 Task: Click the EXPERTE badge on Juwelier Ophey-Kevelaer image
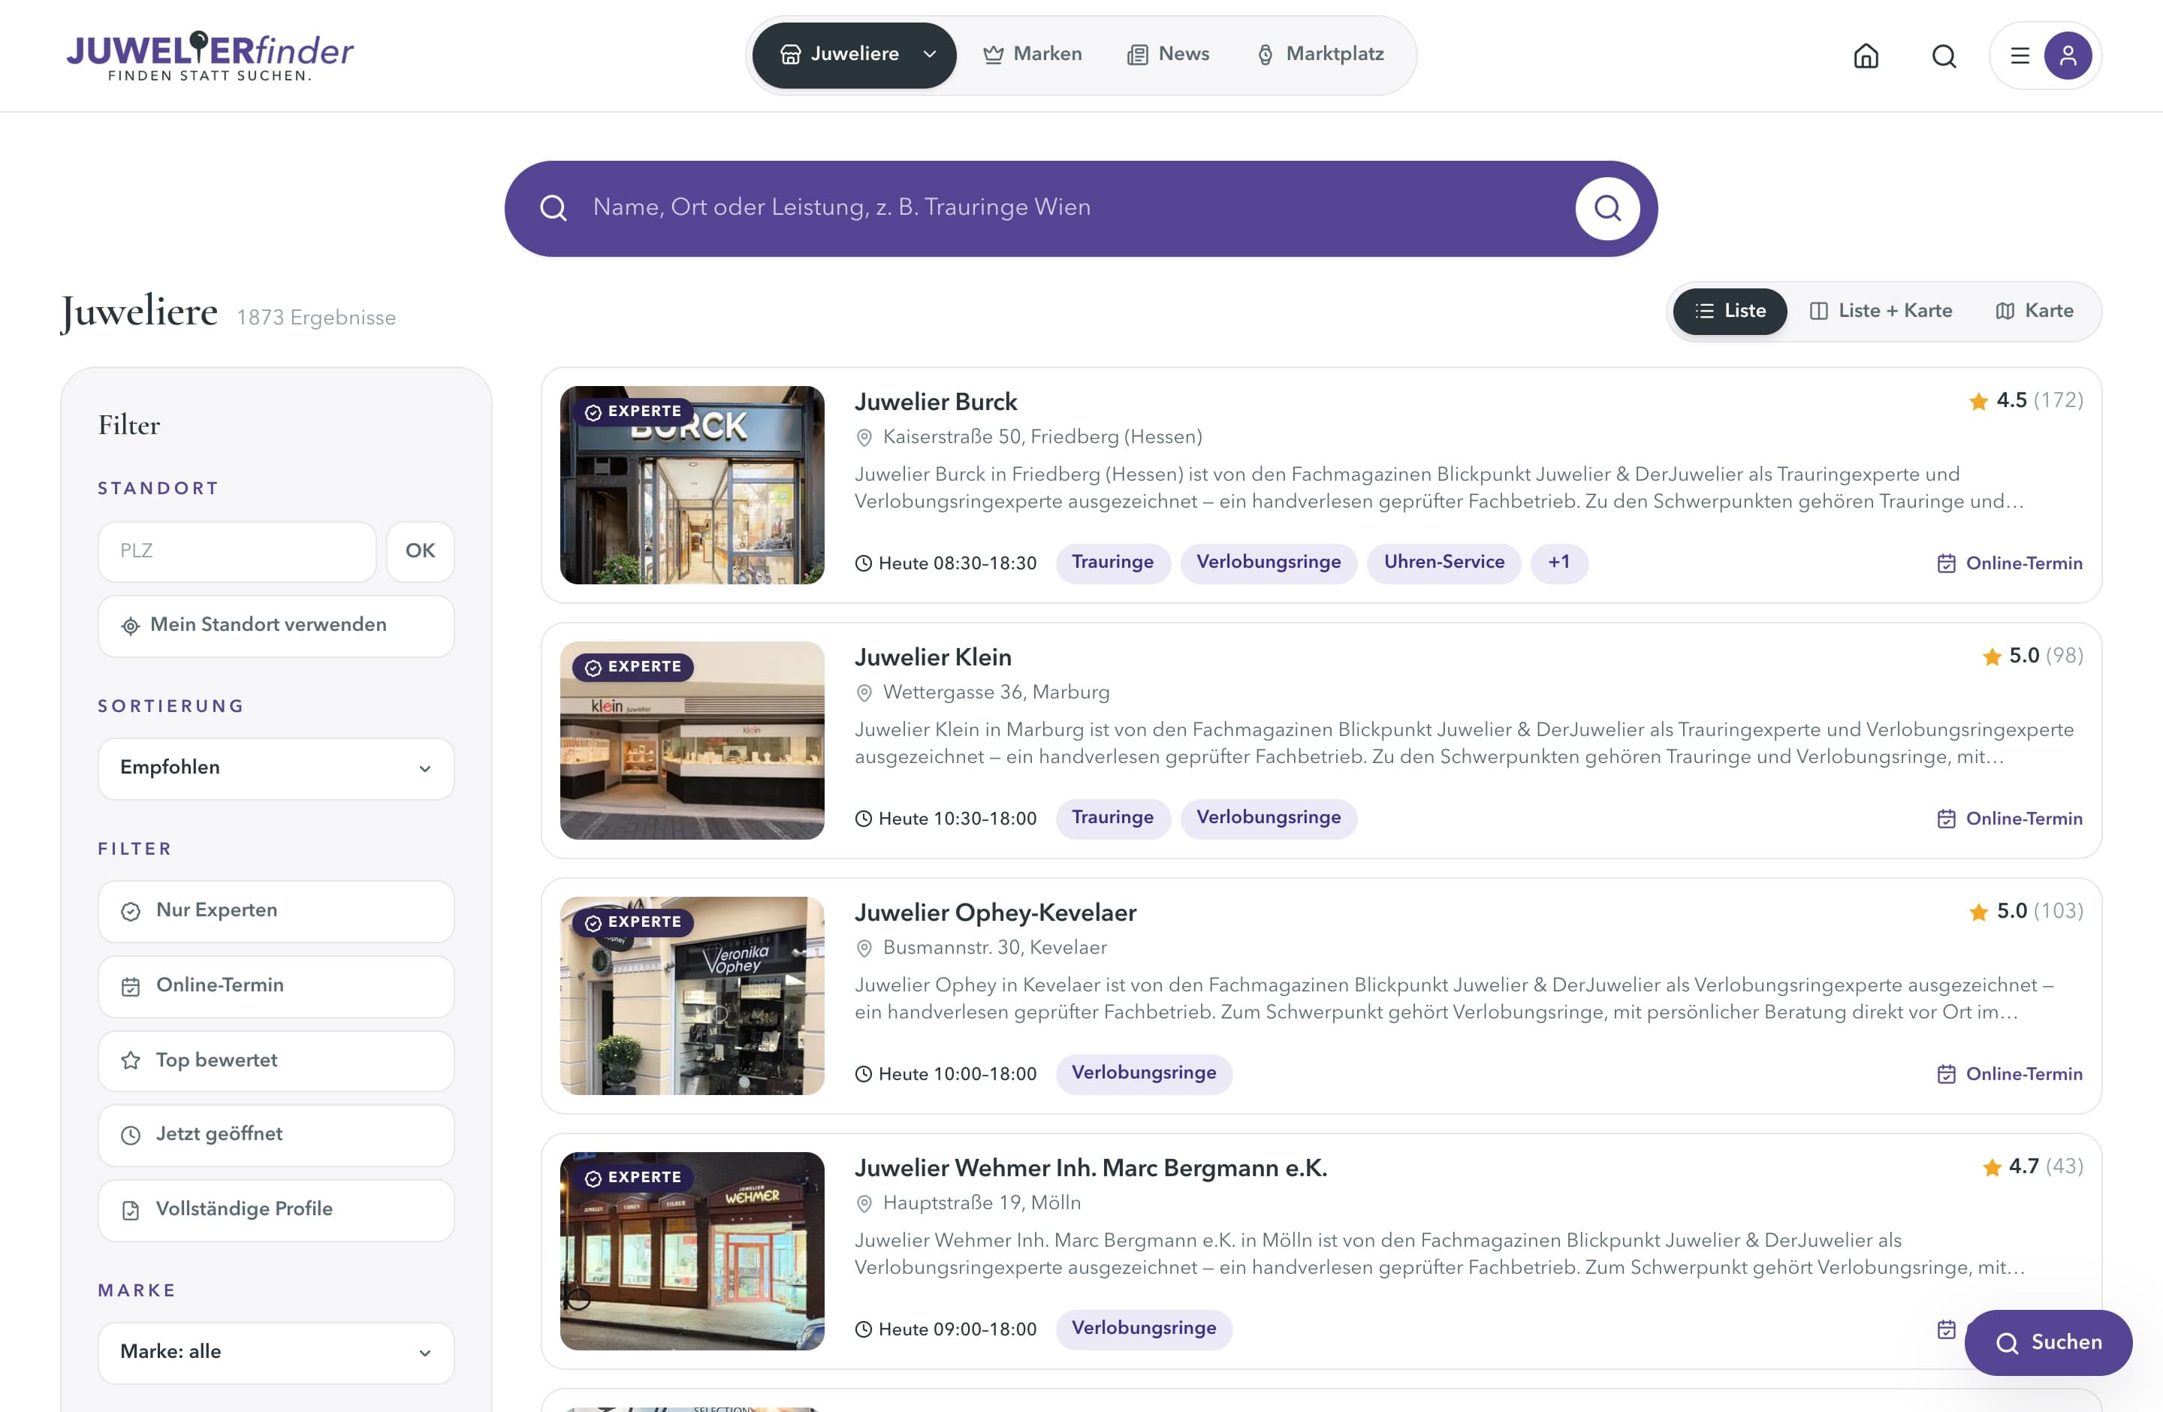click(633, 922)
